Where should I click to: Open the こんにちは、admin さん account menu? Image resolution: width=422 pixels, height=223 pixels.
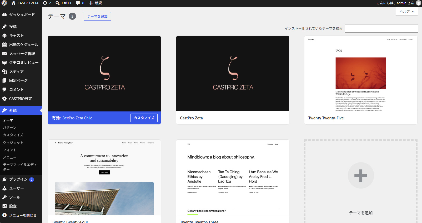[398, 3]
